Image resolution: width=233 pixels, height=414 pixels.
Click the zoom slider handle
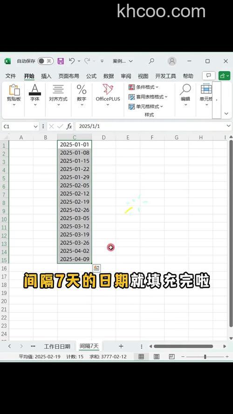pos(205,357)
